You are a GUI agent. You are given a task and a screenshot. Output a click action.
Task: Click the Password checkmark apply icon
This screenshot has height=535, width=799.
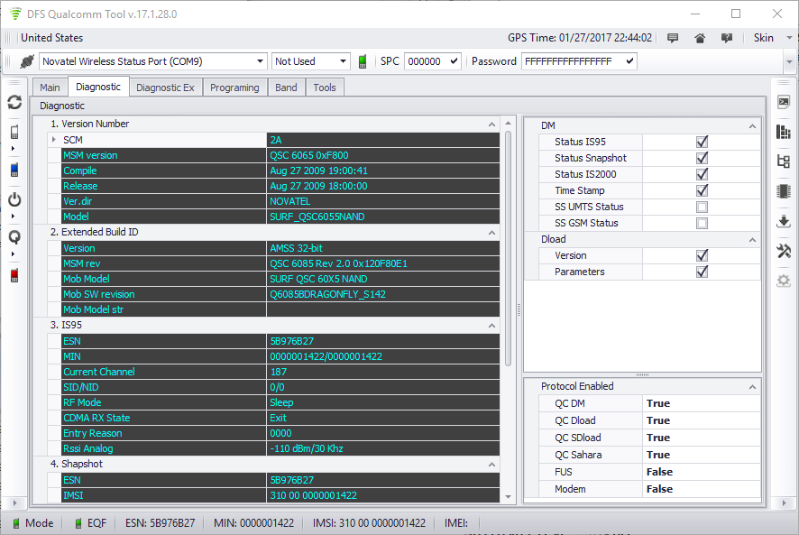coord(629,61)
